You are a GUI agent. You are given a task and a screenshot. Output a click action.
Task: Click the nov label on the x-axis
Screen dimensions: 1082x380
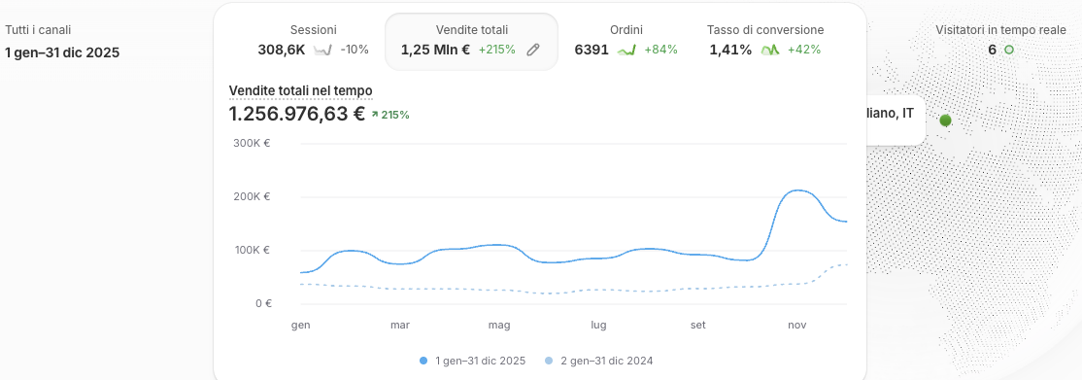(x=797, y=325)
